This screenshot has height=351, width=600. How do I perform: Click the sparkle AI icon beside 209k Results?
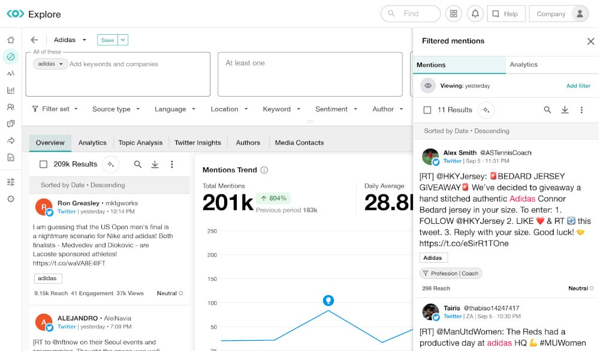tap(110, 164)
